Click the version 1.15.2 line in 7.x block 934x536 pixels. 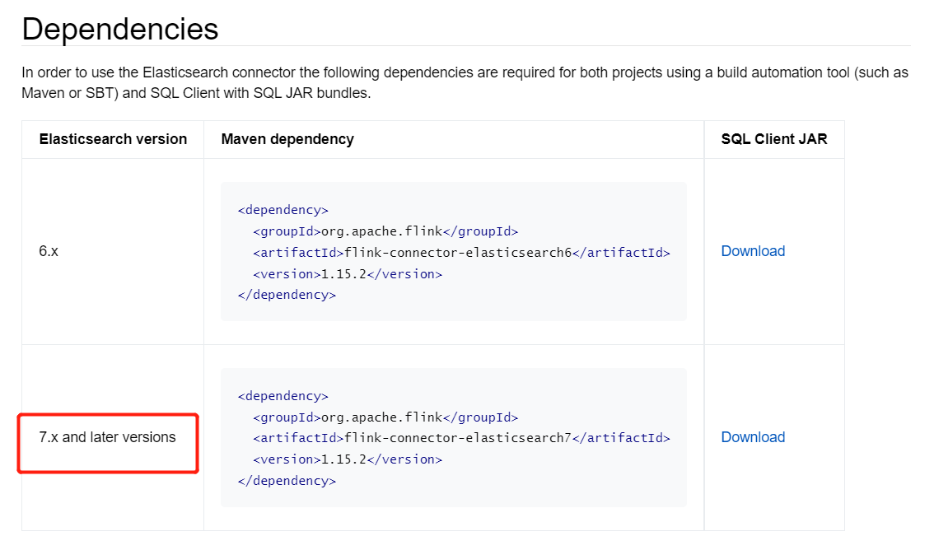(348, 459)
